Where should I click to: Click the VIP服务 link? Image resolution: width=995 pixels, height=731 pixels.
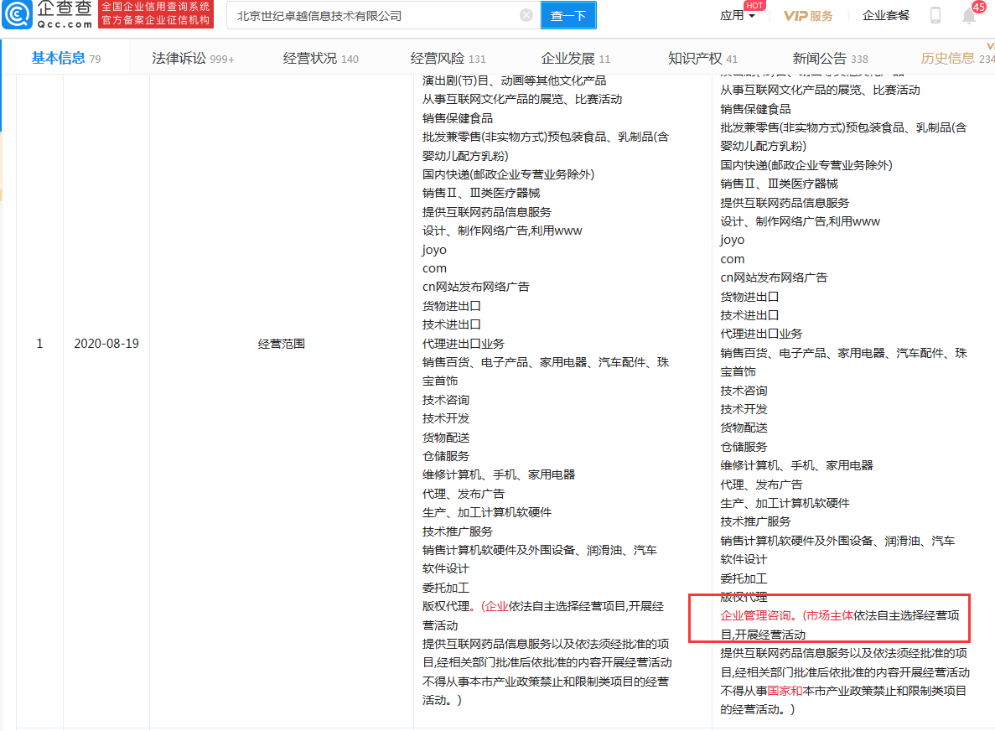[x=808, y=15]
